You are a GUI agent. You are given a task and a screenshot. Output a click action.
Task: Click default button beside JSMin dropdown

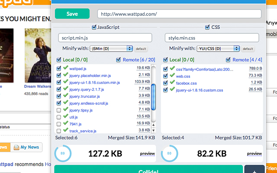(x=141, y=49)
